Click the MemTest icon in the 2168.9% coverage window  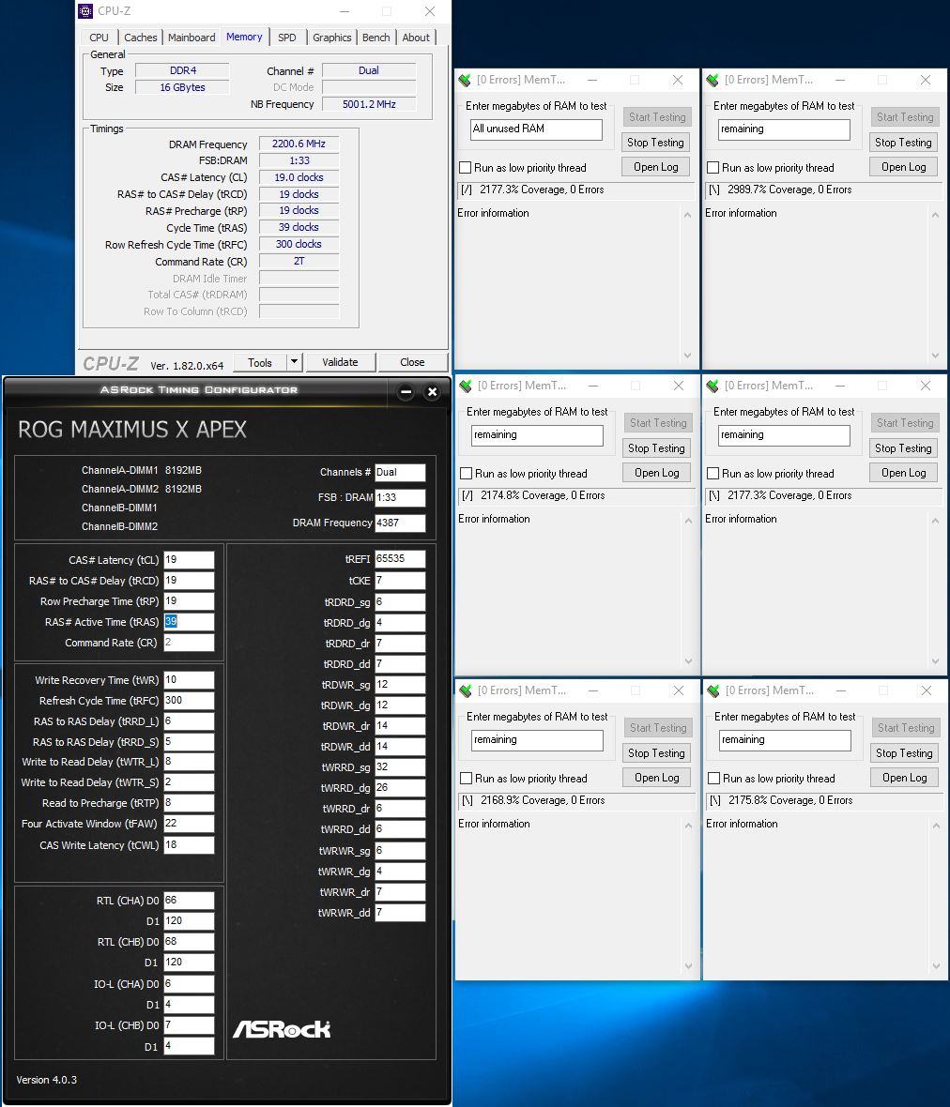[466, 691]
